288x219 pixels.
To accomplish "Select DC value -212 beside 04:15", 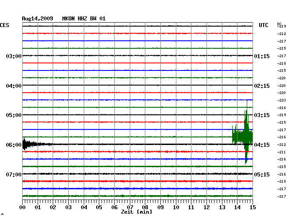I will coord(281,145).
